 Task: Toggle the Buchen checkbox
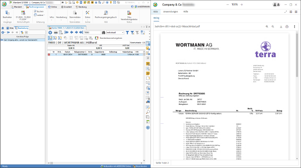click(35, 11)
